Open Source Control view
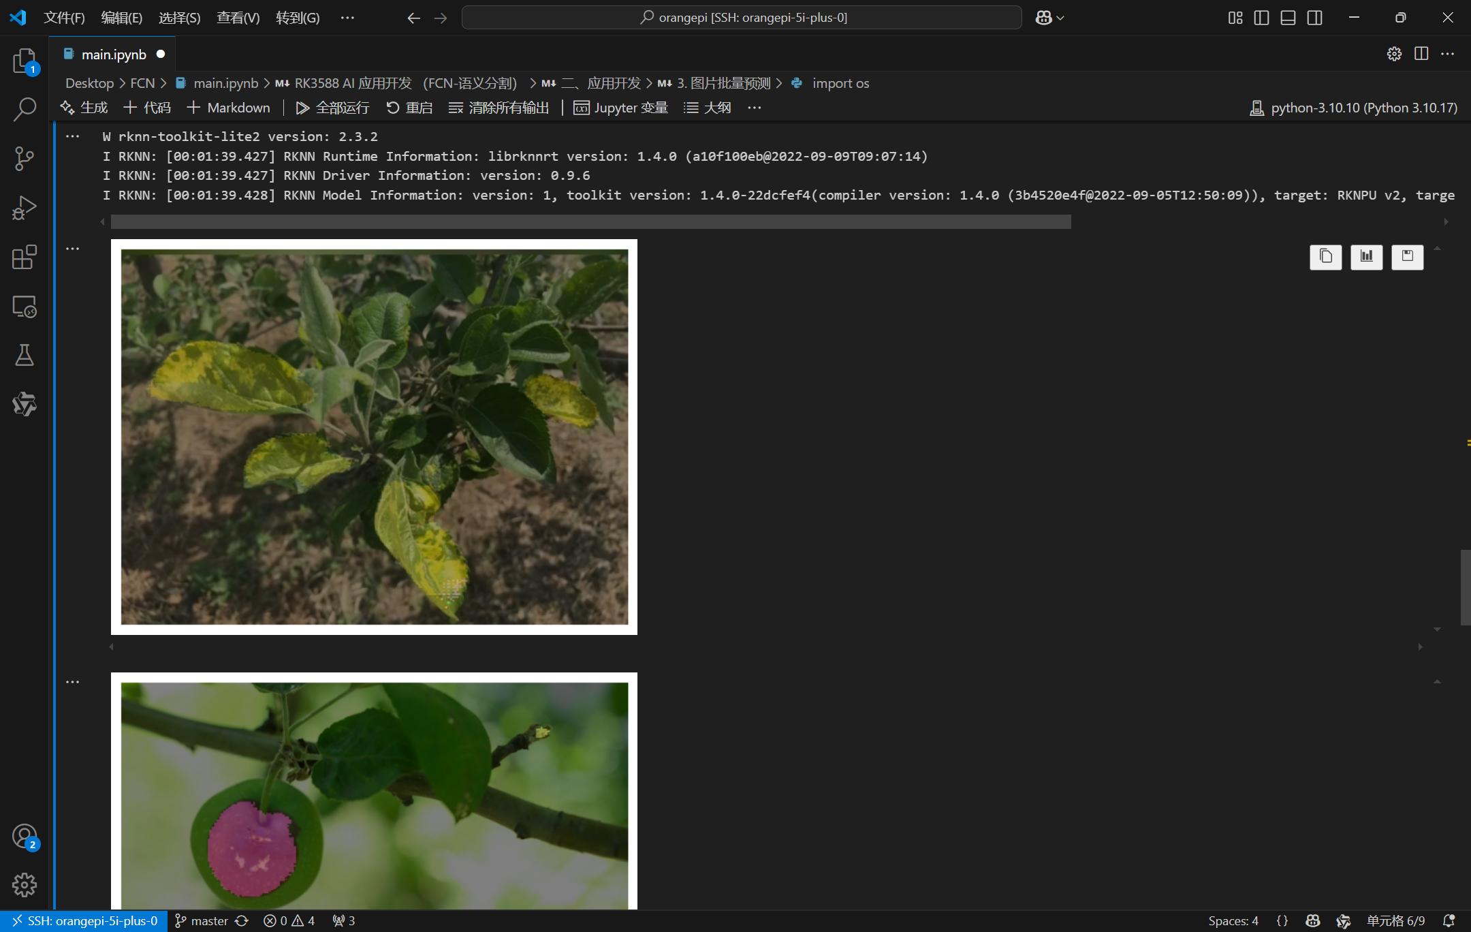Screen dimensions: 1471x932 (x=25, y=159)
